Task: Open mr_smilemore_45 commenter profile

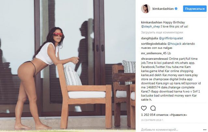Action: coord(152,53)
